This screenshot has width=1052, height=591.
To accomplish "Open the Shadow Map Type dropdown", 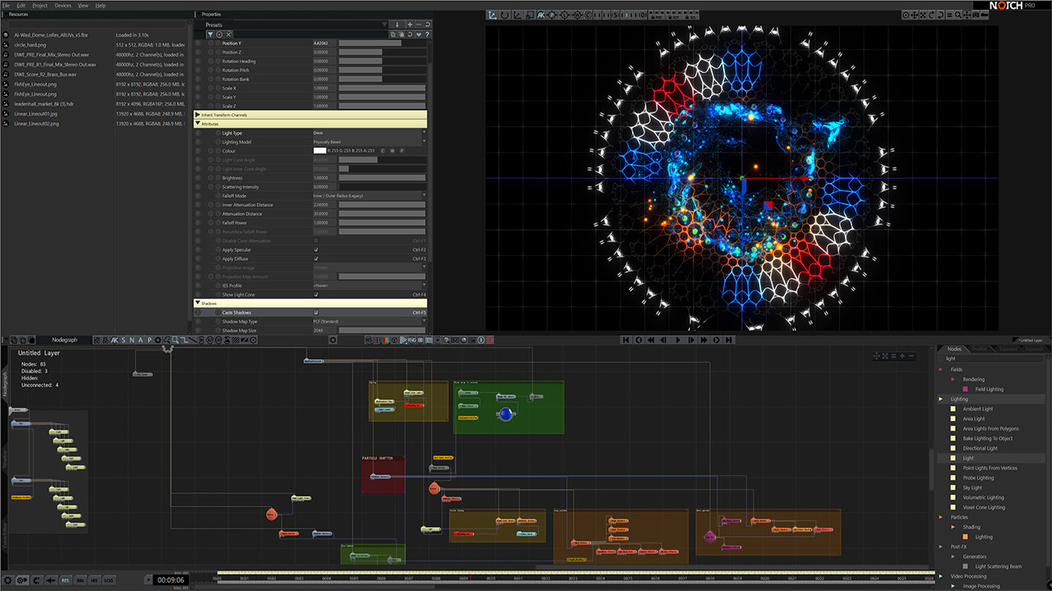I will tap(369, 322).
